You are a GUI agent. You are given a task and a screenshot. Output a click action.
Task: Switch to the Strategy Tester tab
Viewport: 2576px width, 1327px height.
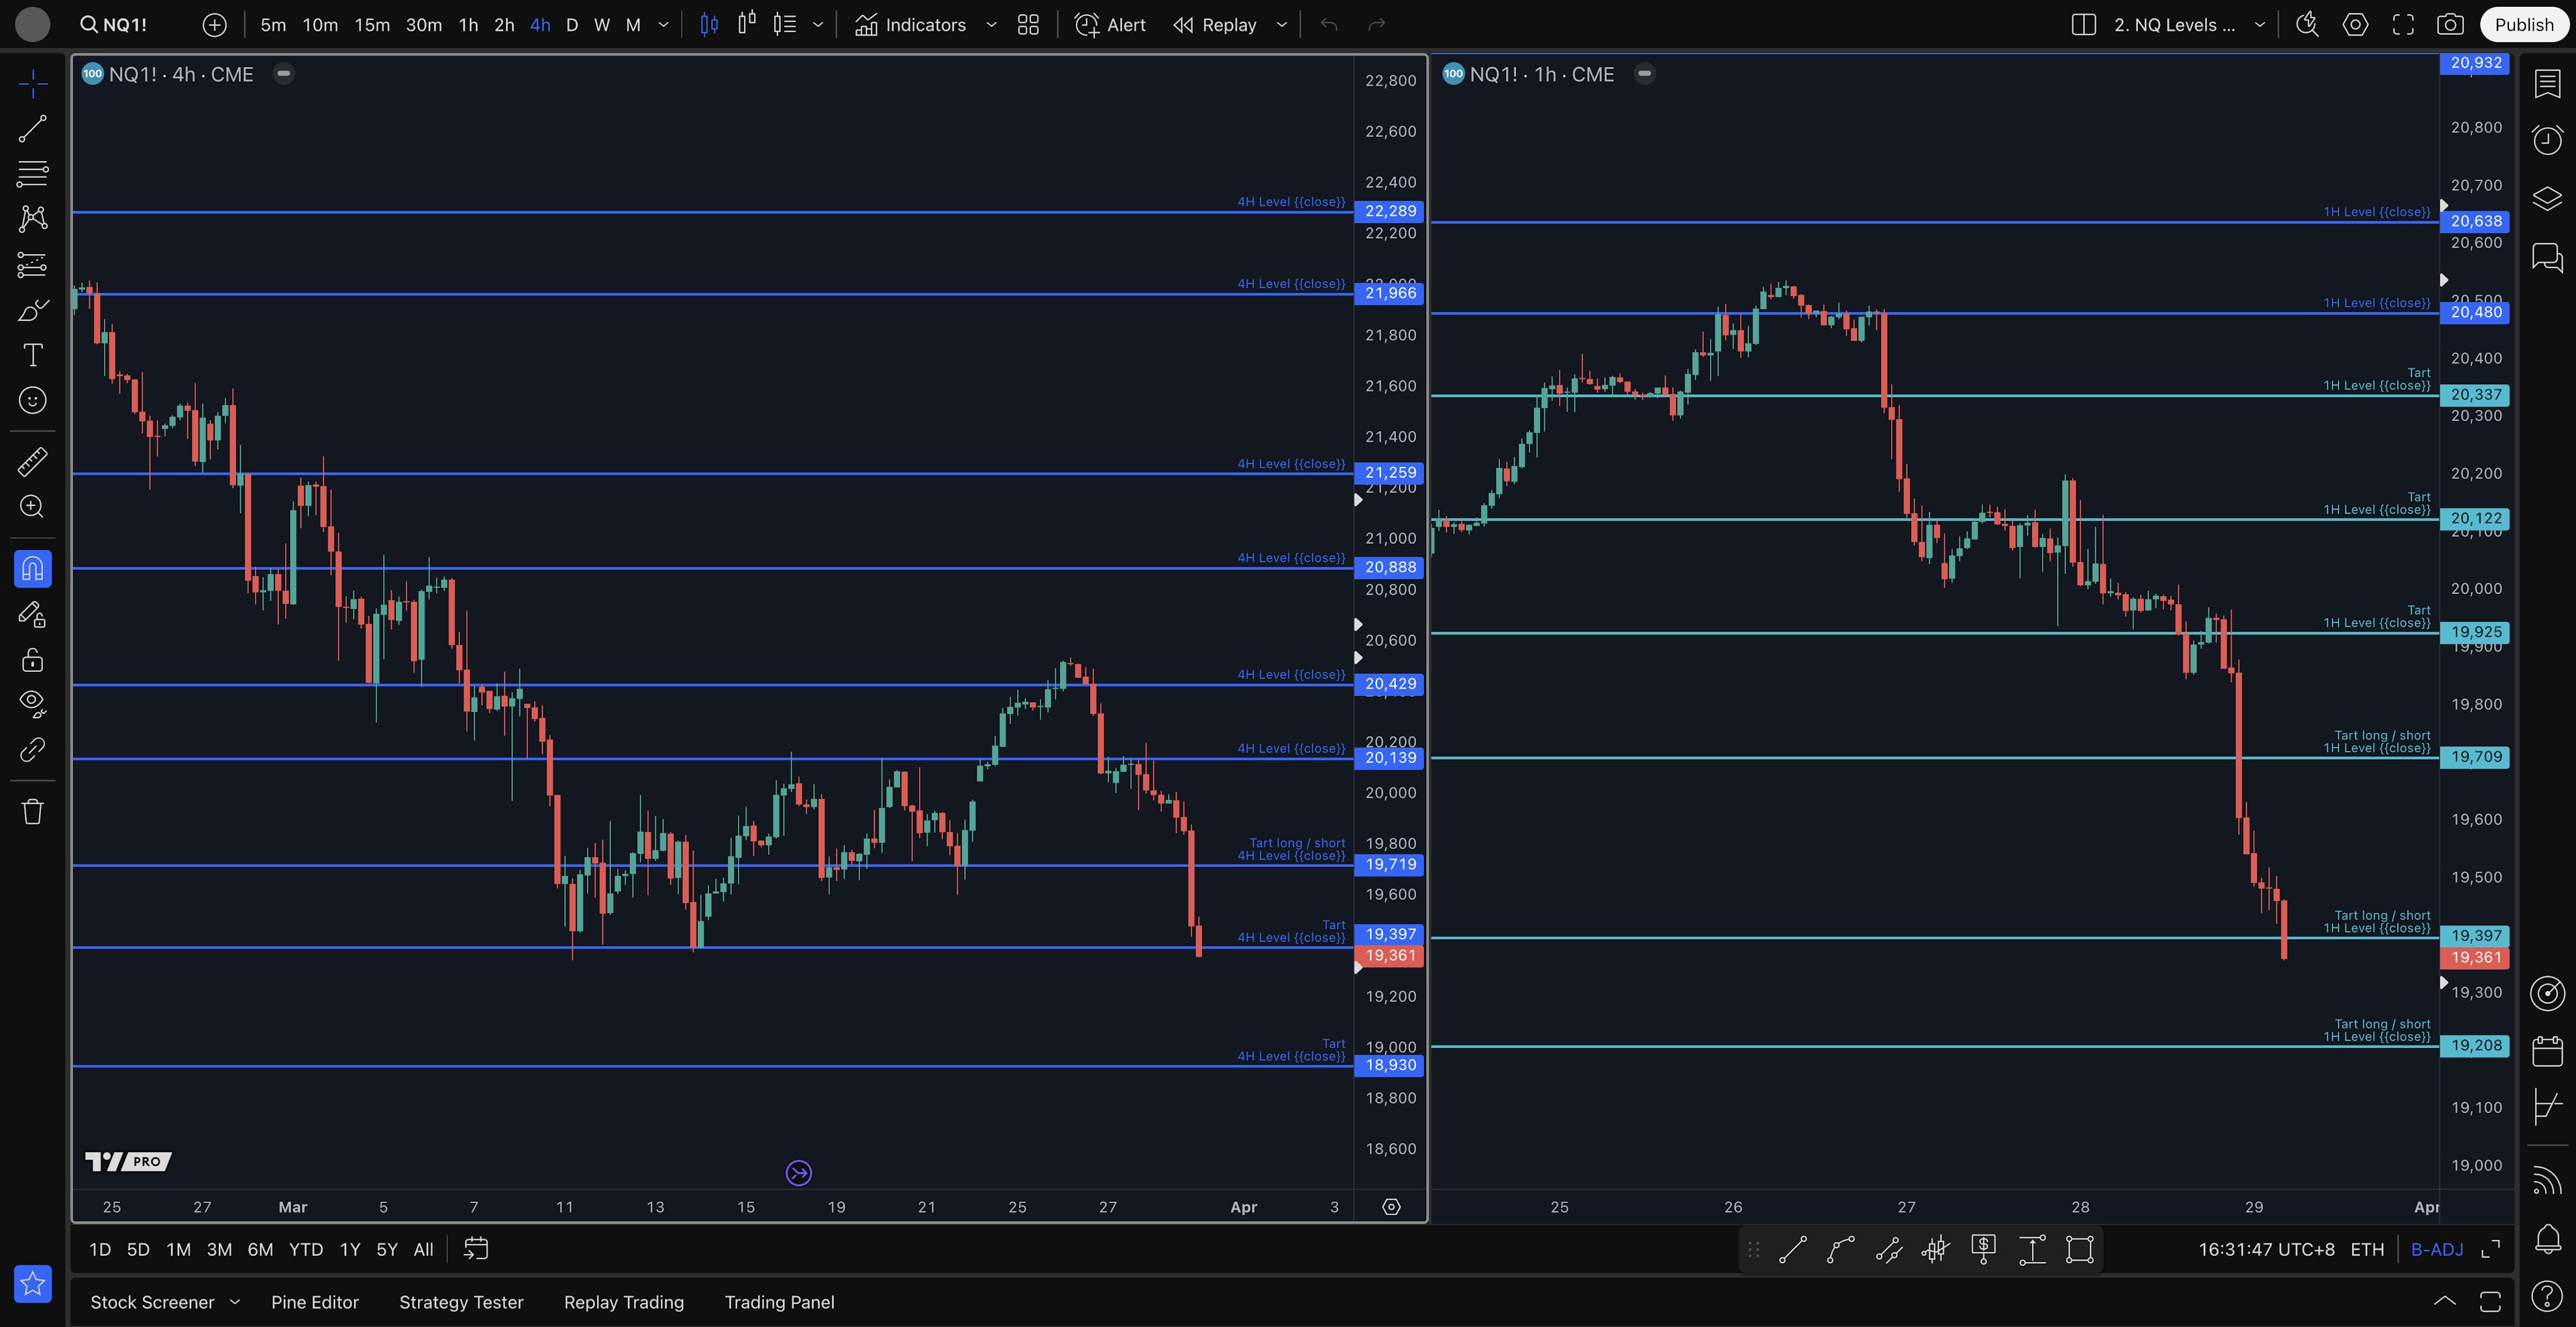[461, 1302]
